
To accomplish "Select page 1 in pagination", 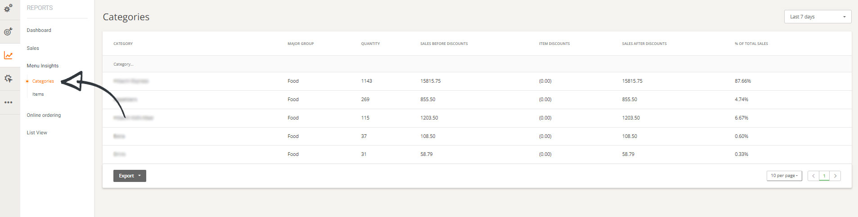I will pyautogui.click(x=824, y=176).
